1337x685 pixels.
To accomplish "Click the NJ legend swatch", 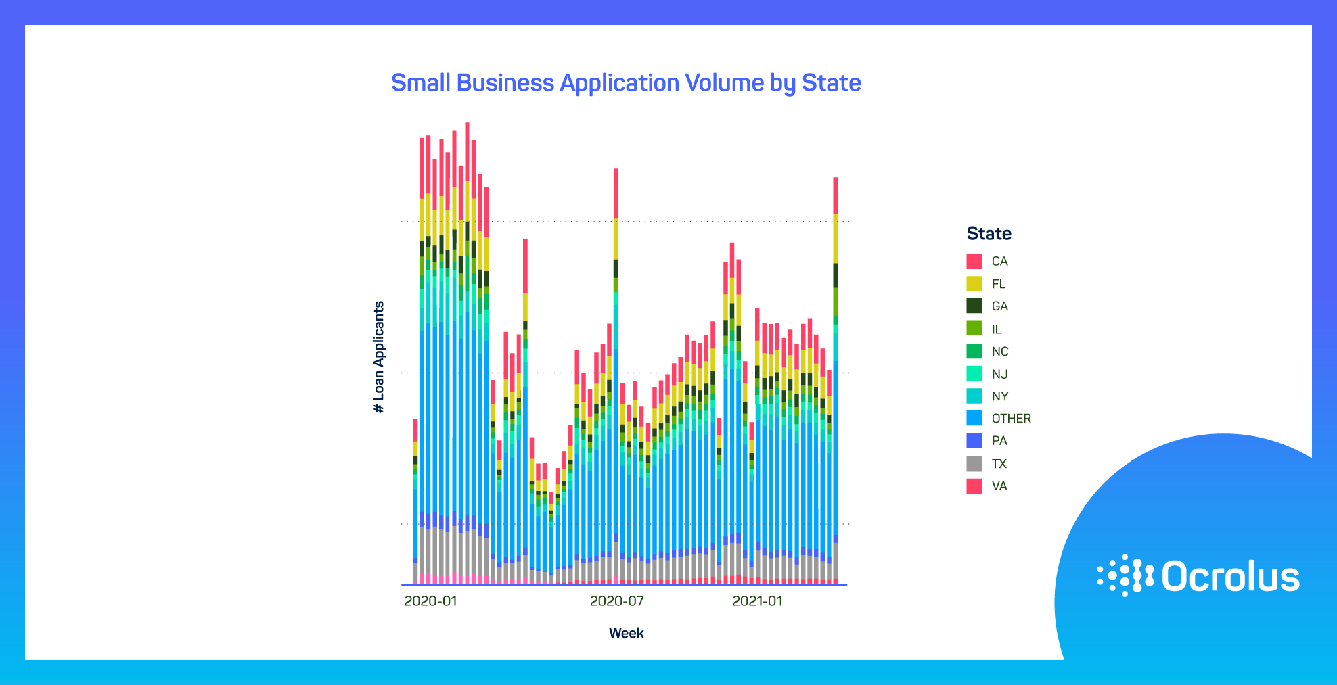I will click(974, 373).
